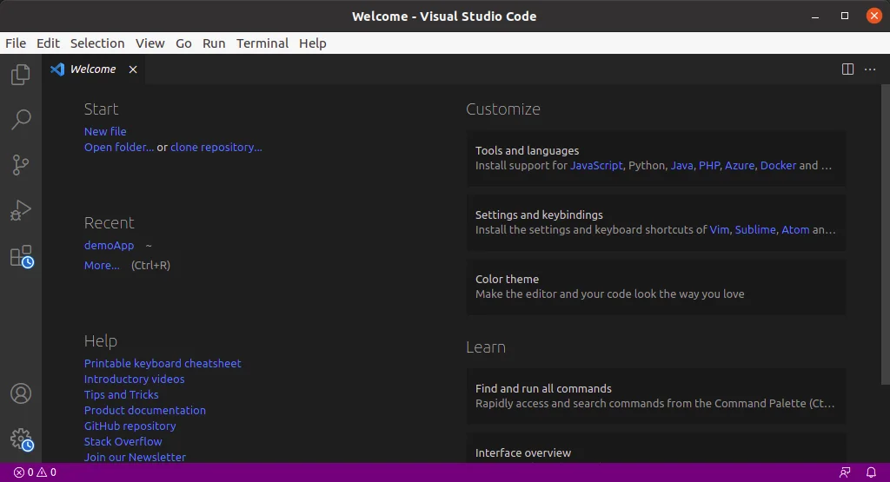Viewport: 890px width, 482px height.
Task: Open the Manage gear icon
Action: pyautogui.click(x=21, y=439)
